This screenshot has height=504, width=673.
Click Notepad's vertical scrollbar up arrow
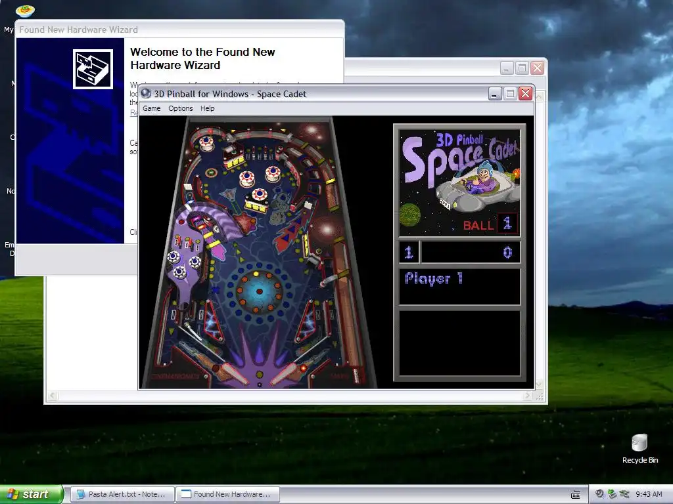coord(539,96)
